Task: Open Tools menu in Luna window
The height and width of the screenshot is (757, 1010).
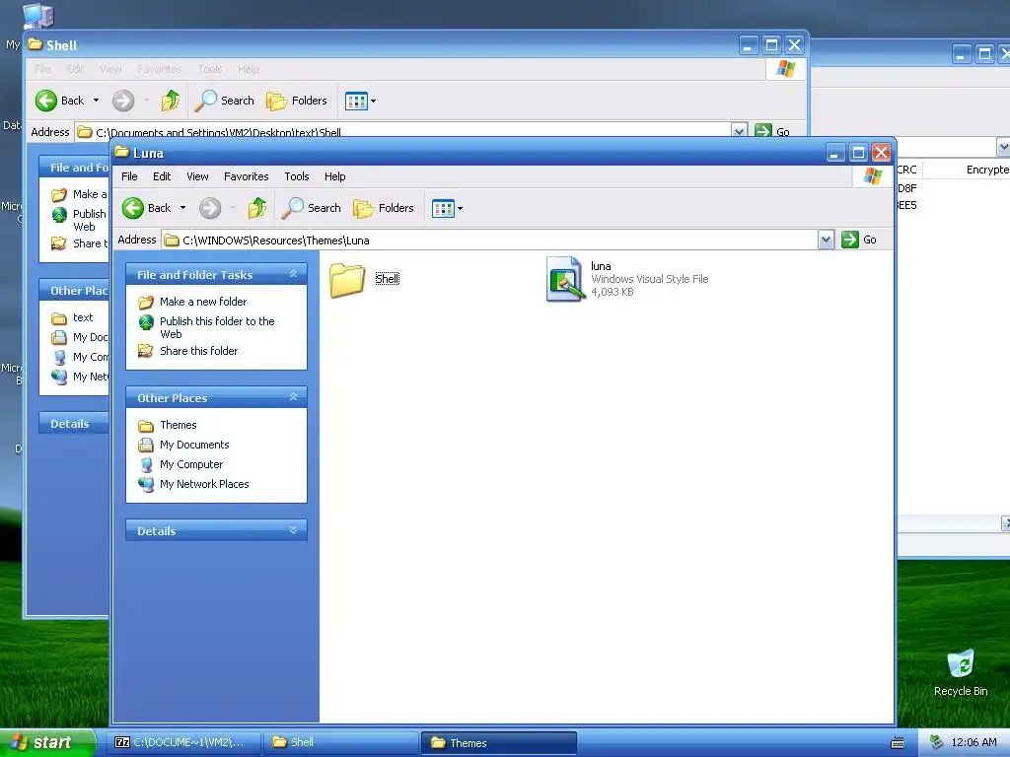Action: click(296, 176)
